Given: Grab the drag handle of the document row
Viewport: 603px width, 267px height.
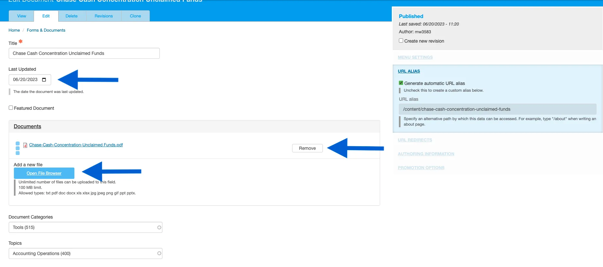Looking at the screenshot, I should click(17, 148).
